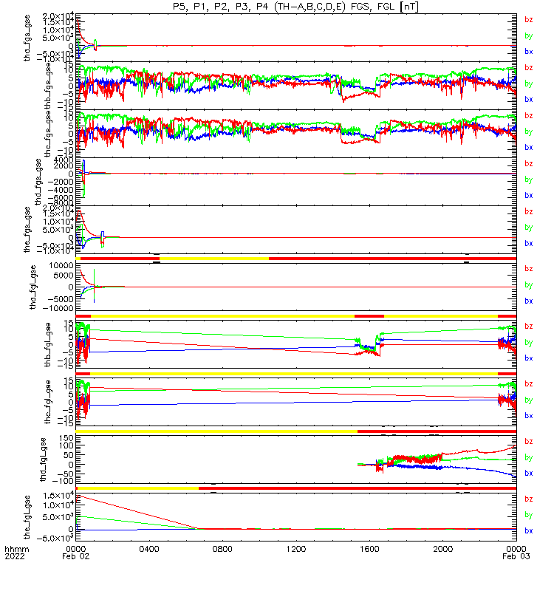This screenshot has height=591, width=554.
Task: Select green by legend beside thd_fgl_gse panel
Action: pyautogui.click(x=528, y=457)
